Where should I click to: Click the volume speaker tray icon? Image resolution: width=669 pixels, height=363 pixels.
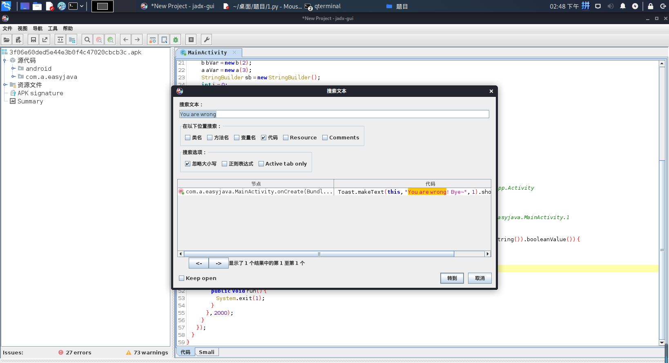tap(611, 6)
